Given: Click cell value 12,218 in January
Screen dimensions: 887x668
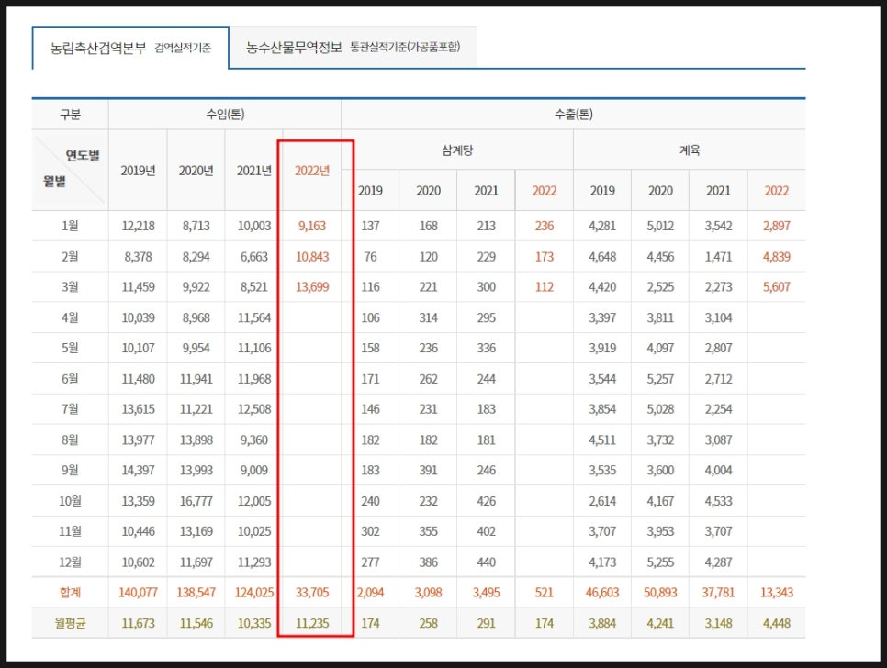Looking at the screenshot, I should [x=138, y=226].
